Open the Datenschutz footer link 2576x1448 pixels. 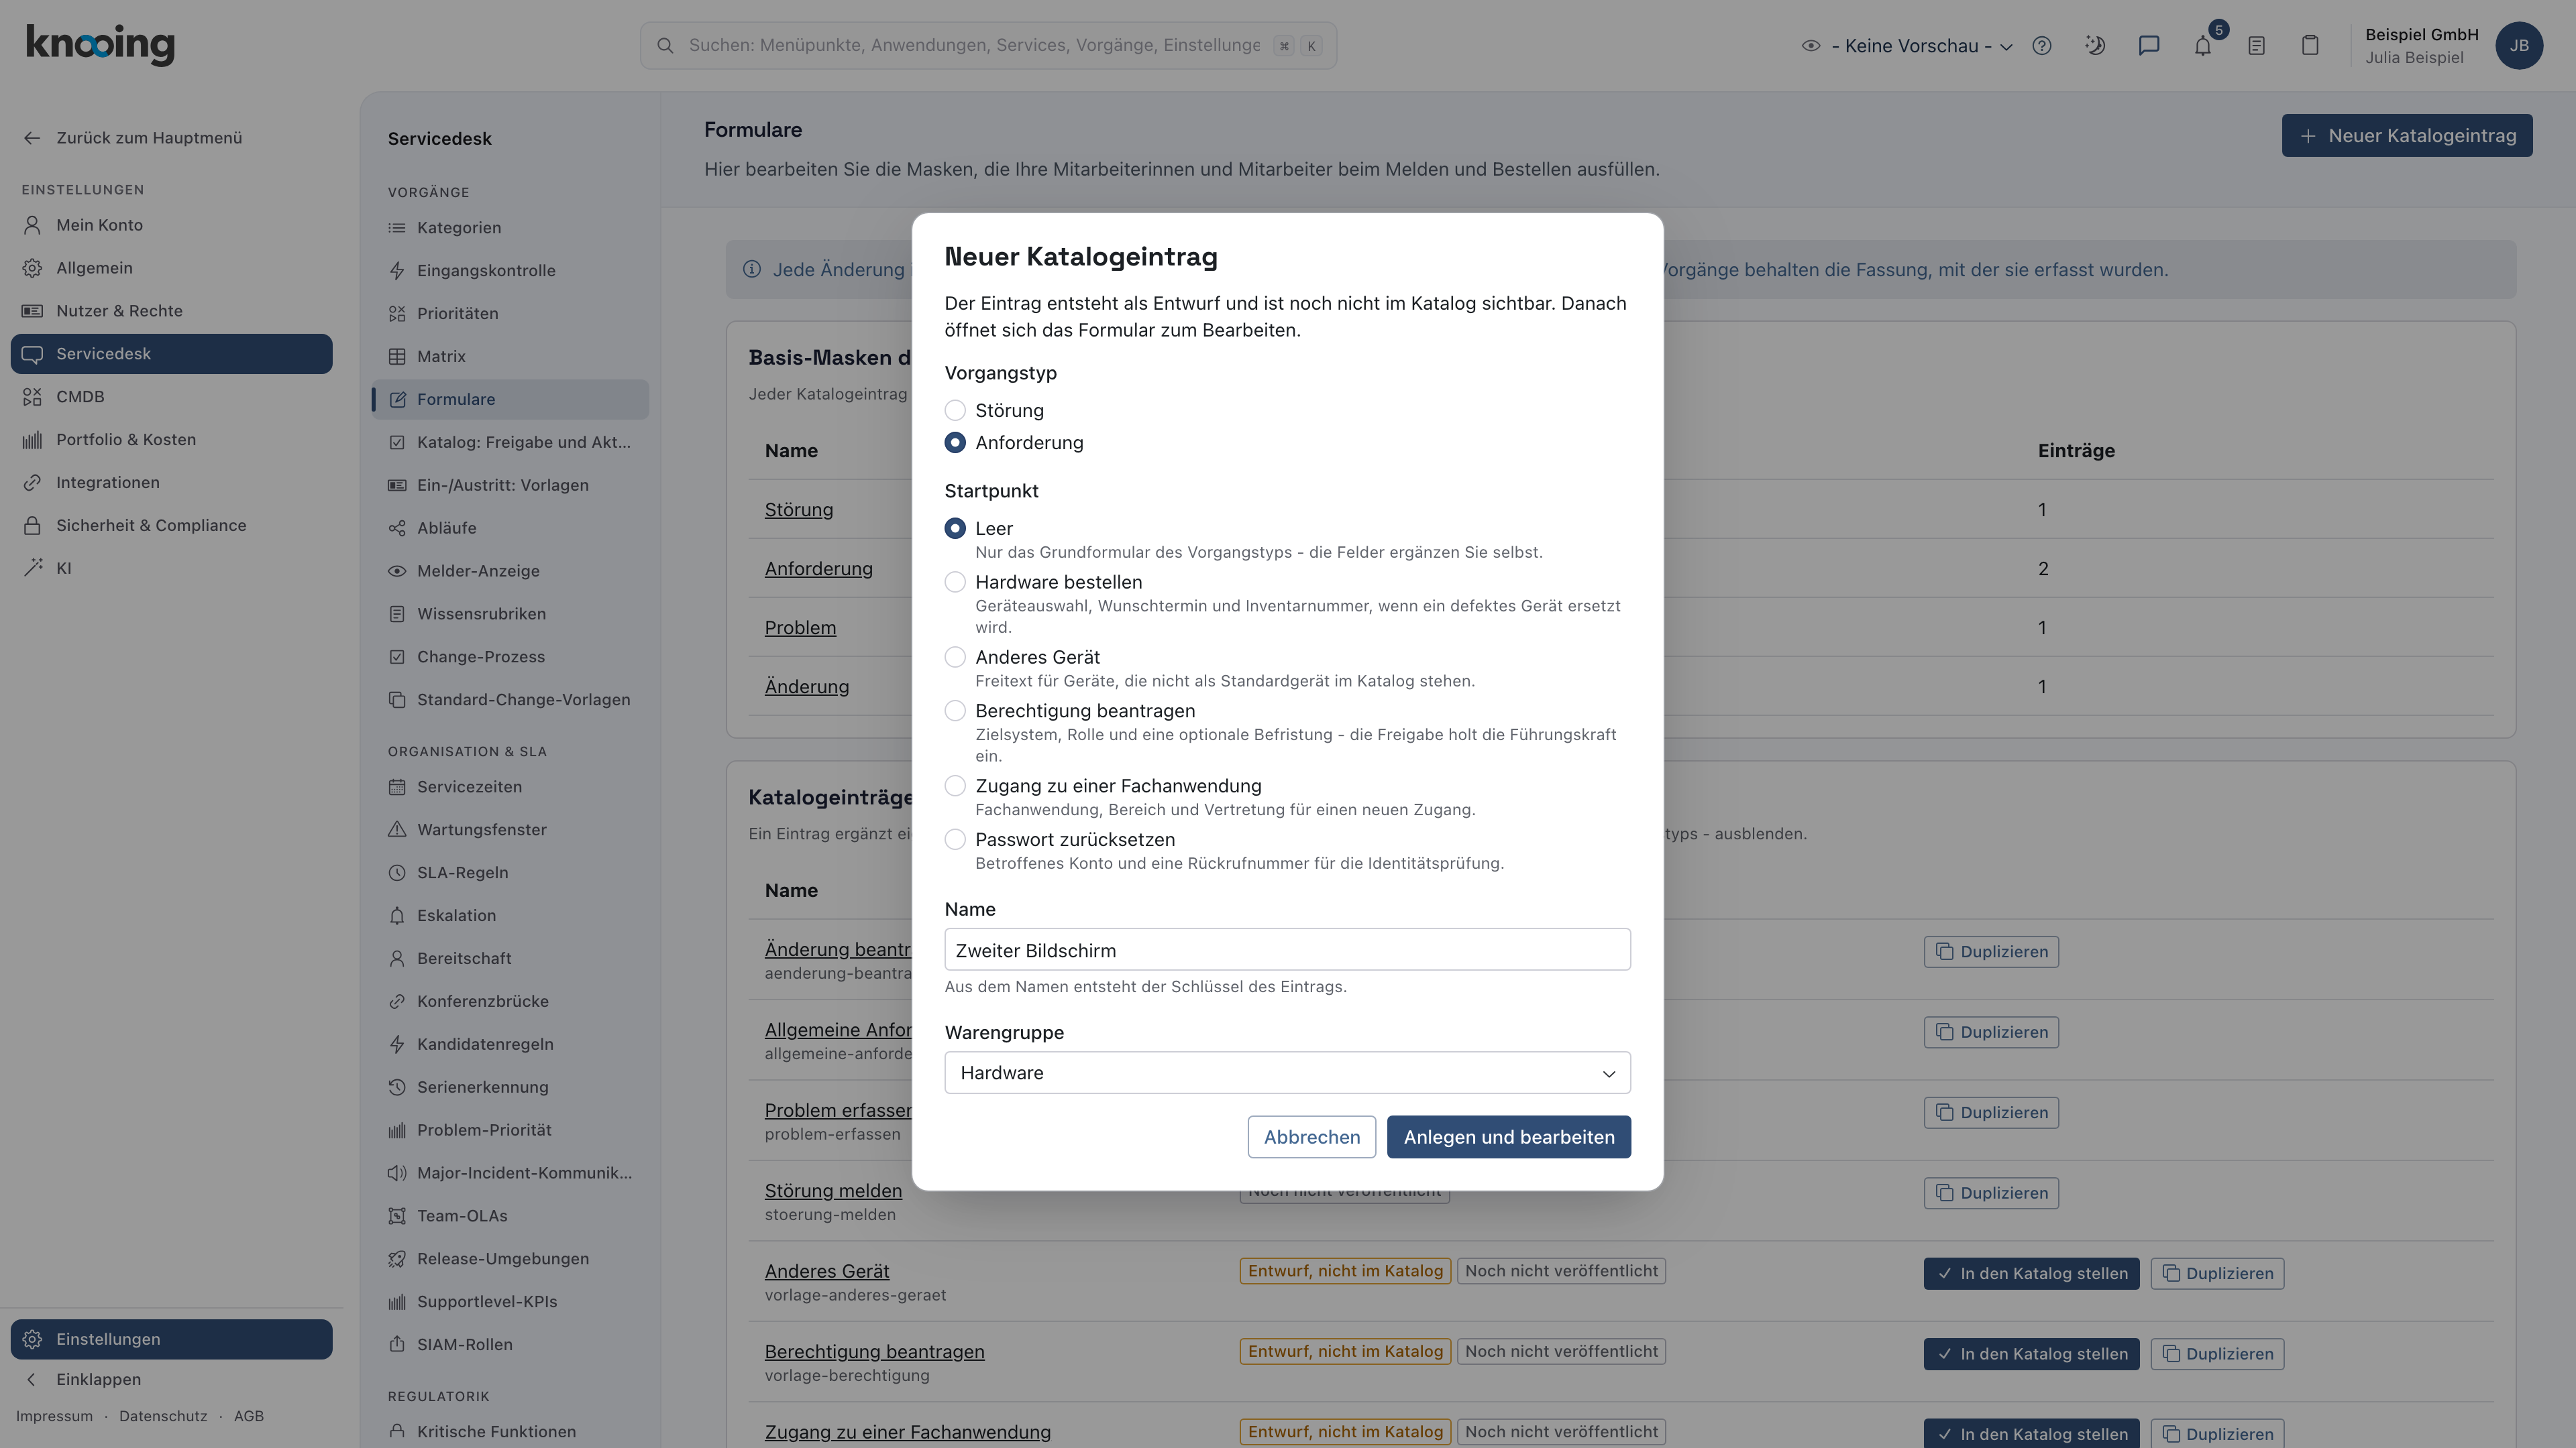click(x=163, y=1416)
